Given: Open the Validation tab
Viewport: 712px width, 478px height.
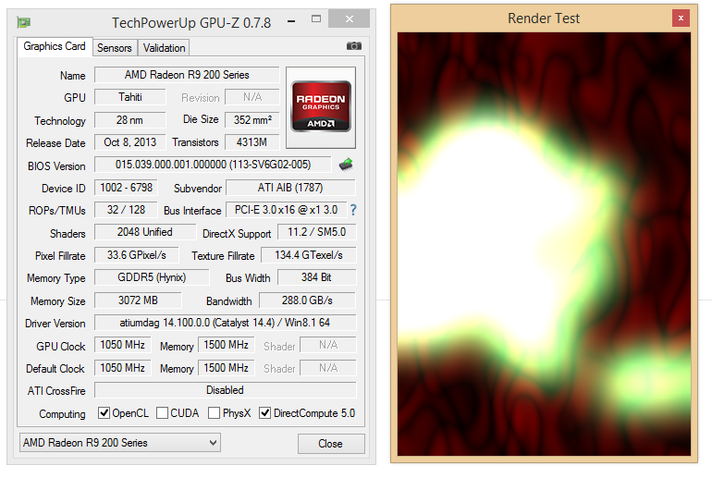Looking at the screenshot, I should (x=164, y=48).
